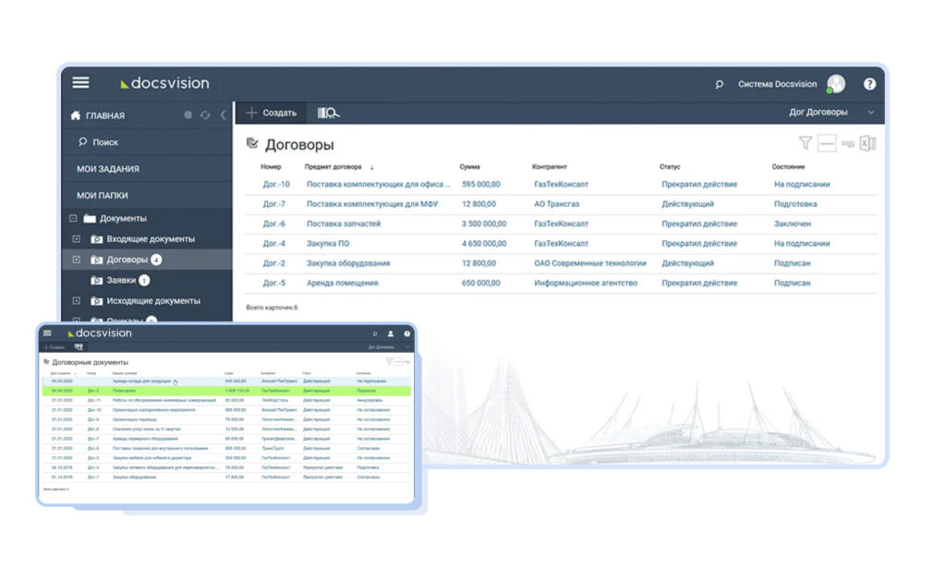The image size is (946, 569).
Task: Click the user avatar with green status indicator
Action: coord(835,83)
